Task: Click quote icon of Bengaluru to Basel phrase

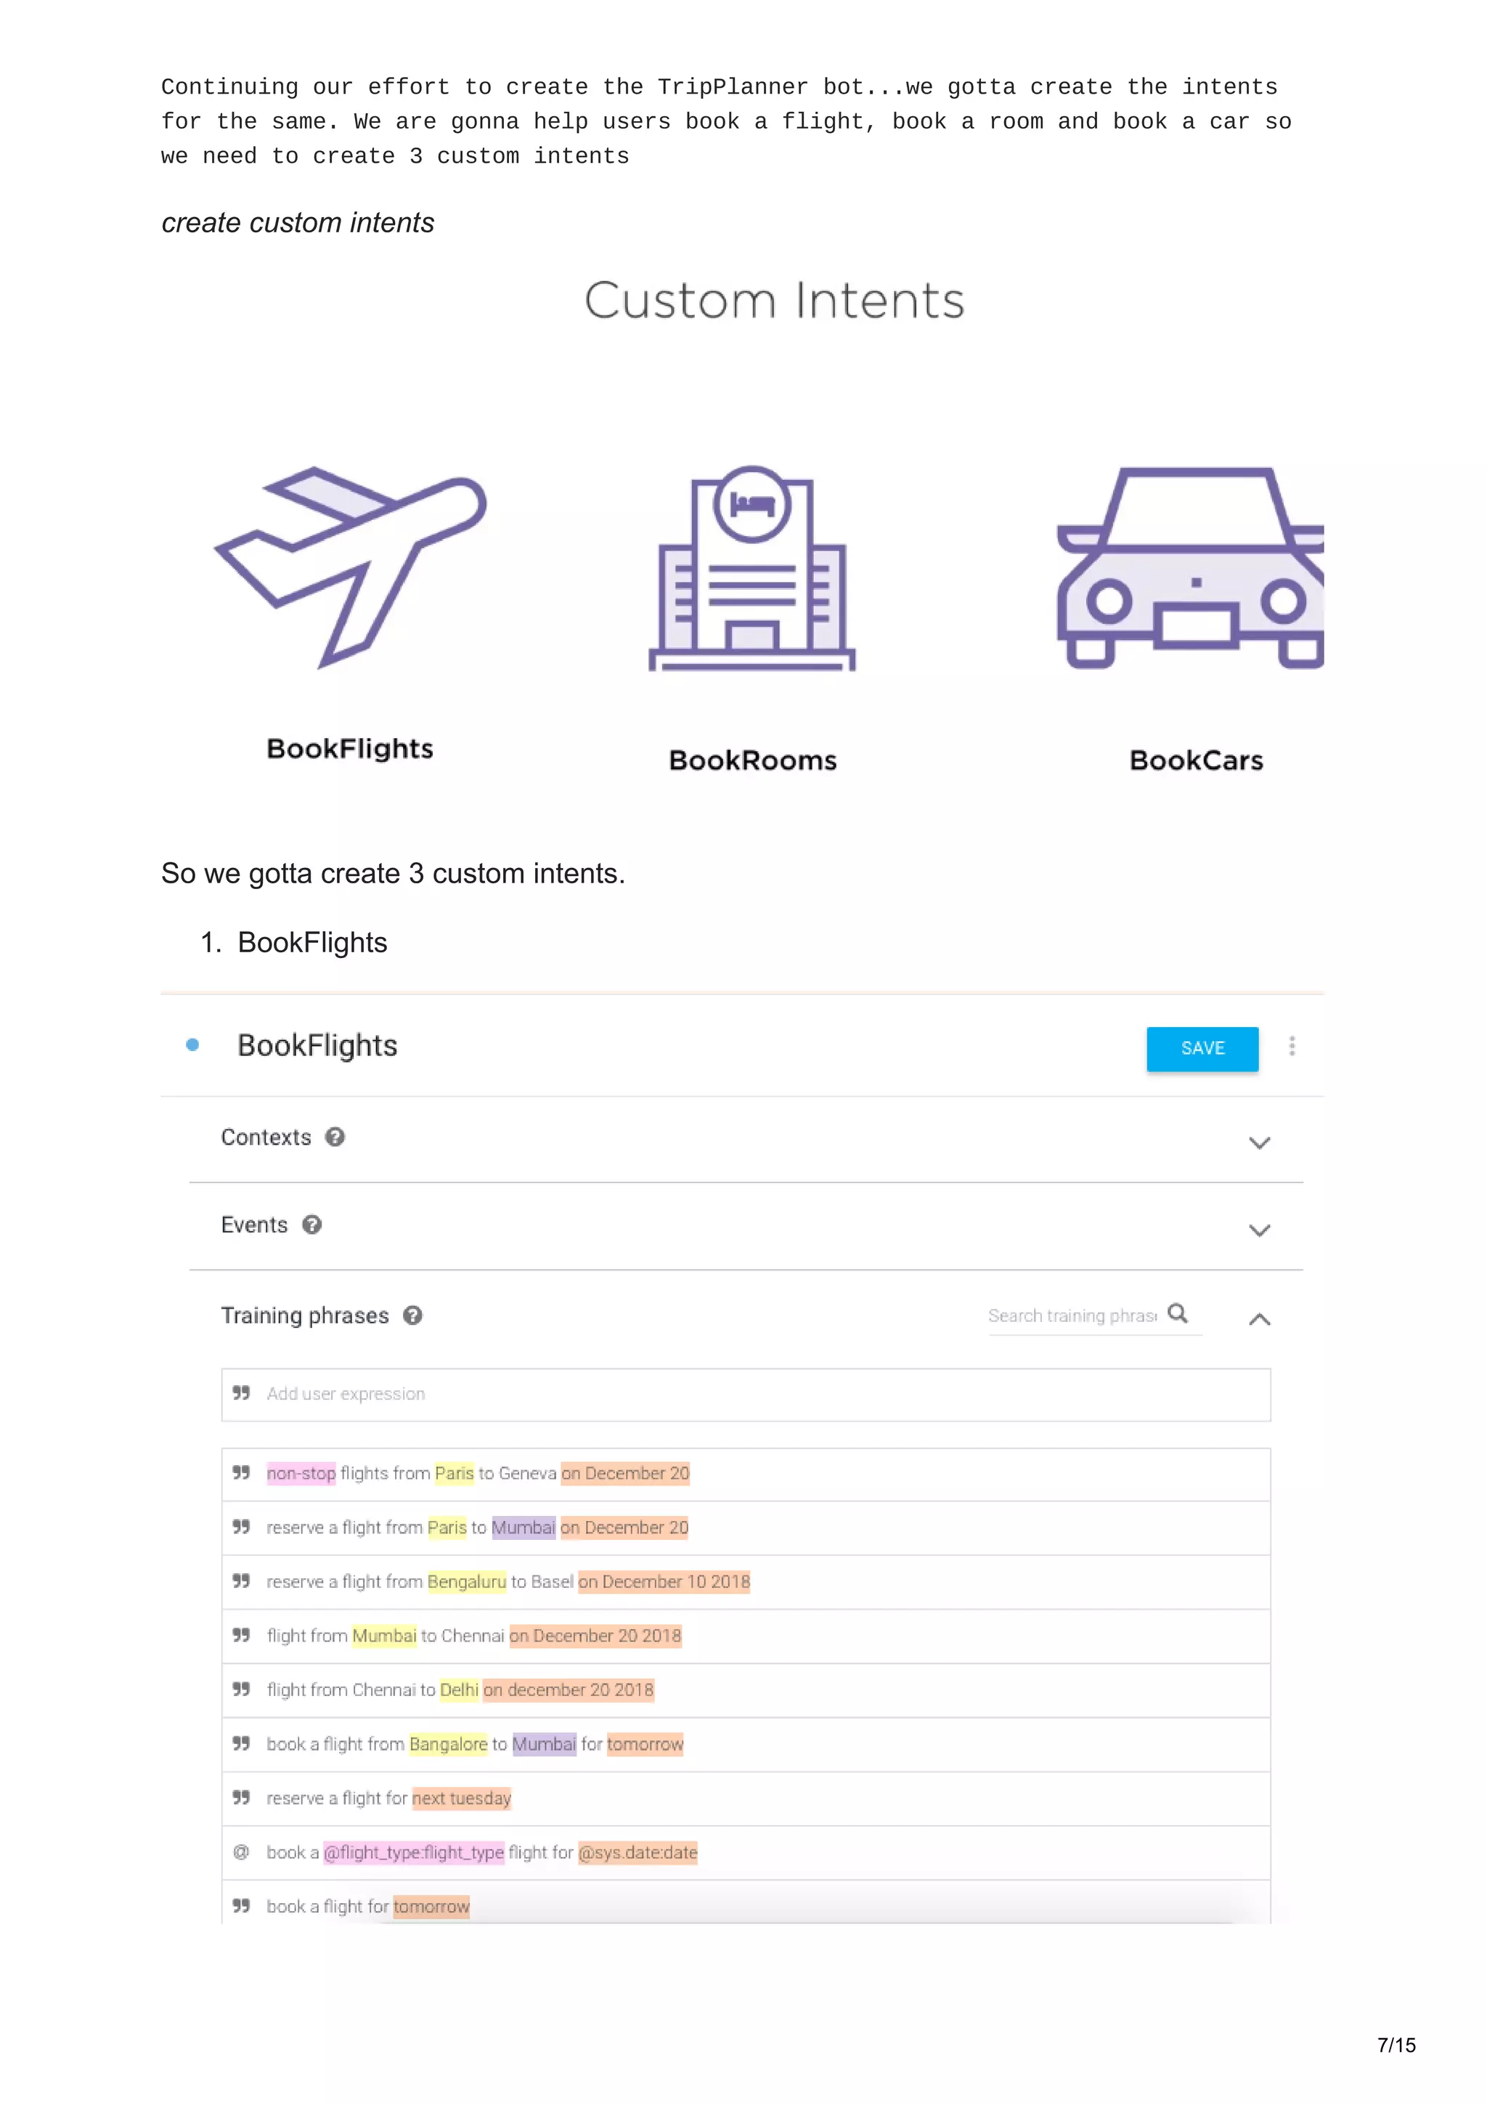Action: (242, 1581)
